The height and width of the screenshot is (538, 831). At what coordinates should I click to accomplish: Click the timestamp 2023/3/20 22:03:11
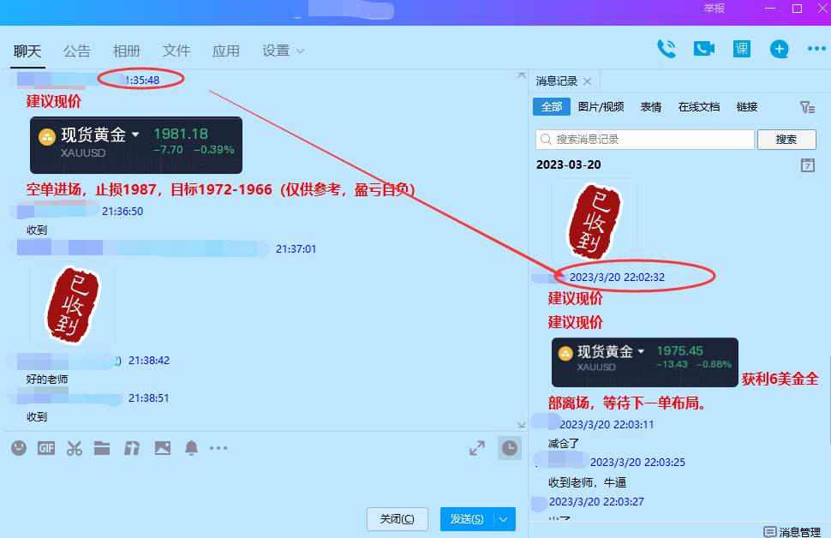click(x=607, y=425)
